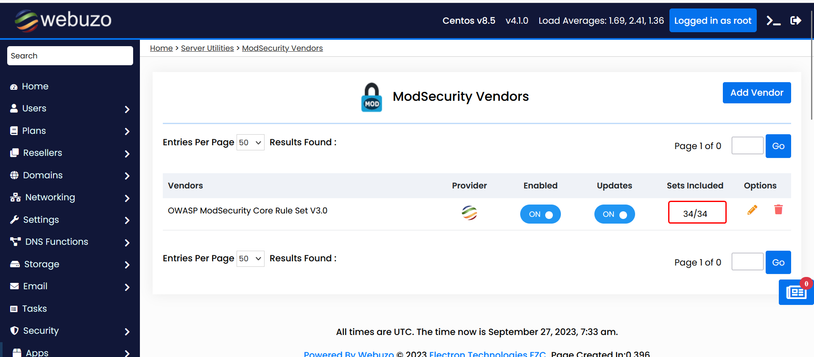
Task: Click the logout icon in header
Action: (x=796, y=21)
